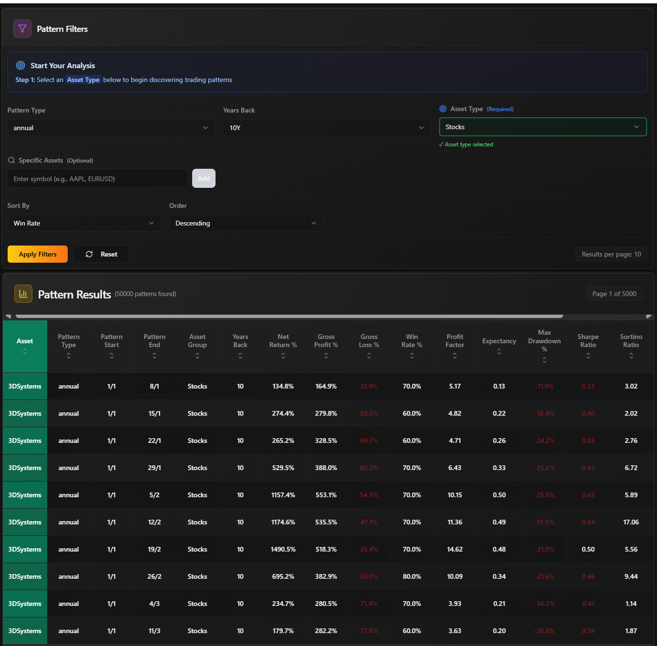Click the right arrow of the table scrollbar
The height and width of the screenshot is (646, 657).
(648, 316)
